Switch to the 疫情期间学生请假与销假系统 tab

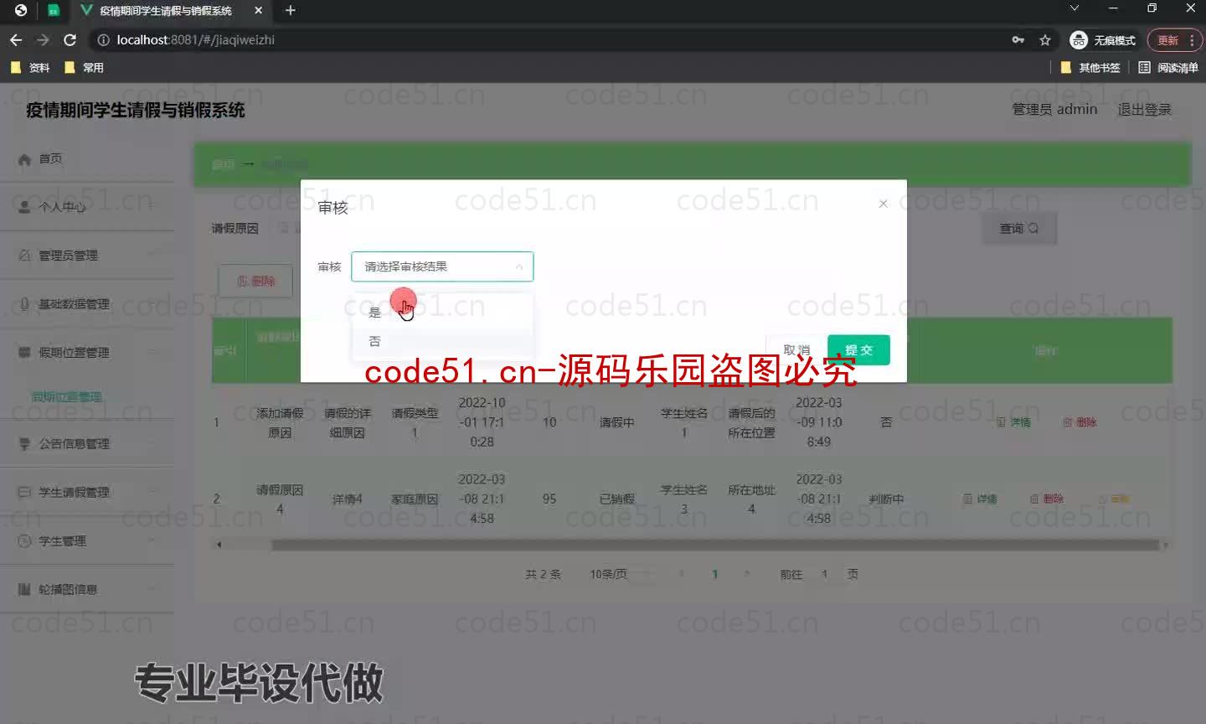tap(164, 10)
